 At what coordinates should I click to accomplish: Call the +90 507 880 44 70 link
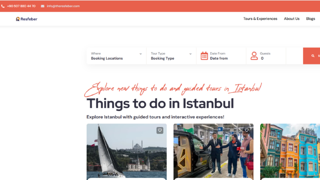click(21, 6)
